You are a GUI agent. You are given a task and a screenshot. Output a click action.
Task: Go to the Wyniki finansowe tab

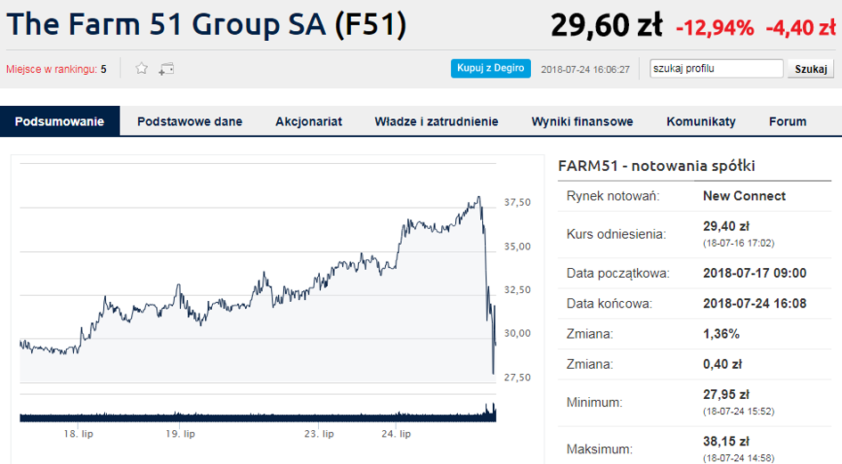[582, 122]
